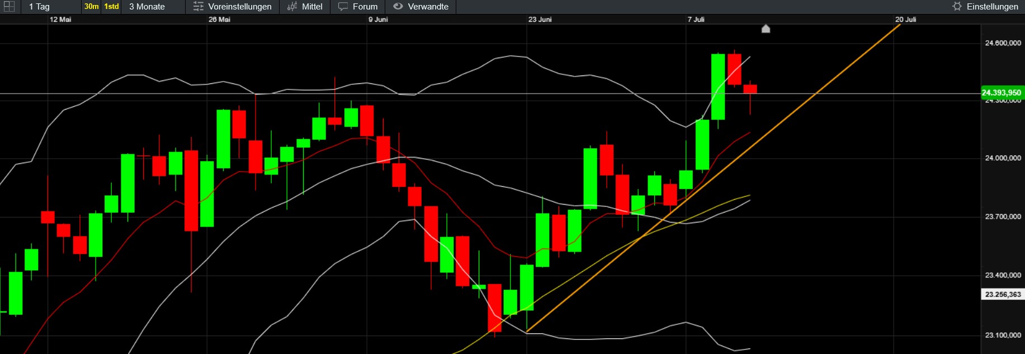Click the Verwandte eye icon
Viewport: 1025px width, 354px height.
click(x=398, y=7)
